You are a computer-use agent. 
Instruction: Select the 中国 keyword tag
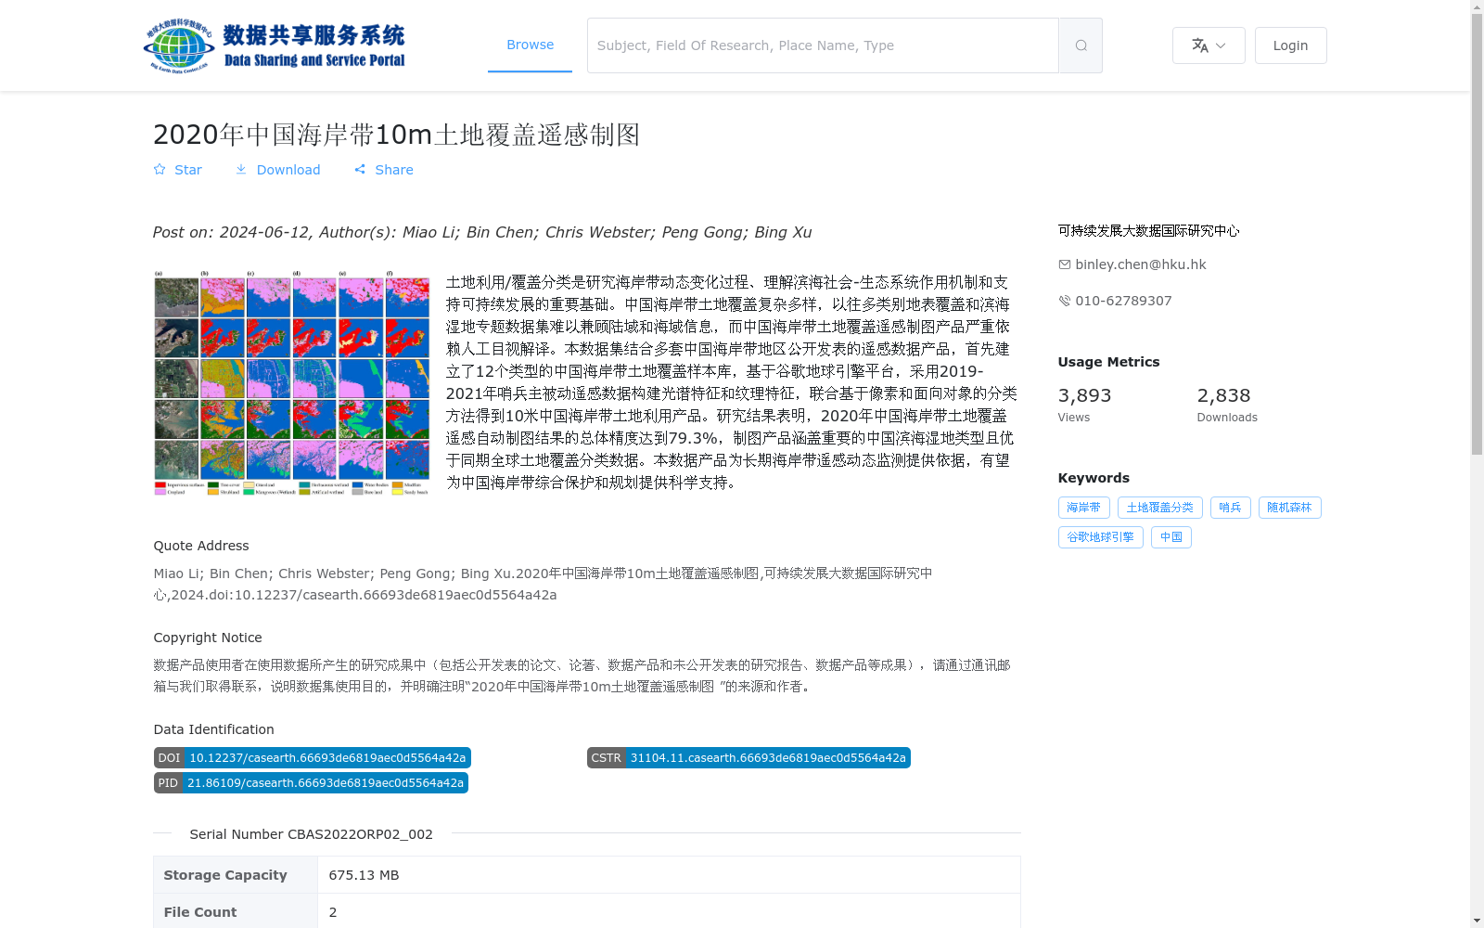1171,537
